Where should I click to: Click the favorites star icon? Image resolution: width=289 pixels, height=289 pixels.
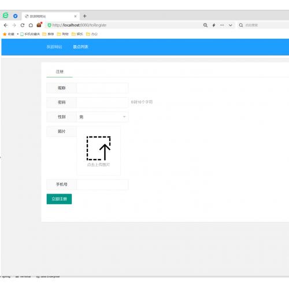(x=5, y=34)
